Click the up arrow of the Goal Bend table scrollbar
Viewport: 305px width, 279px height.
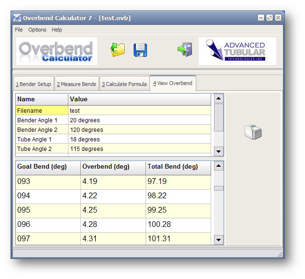(x=219, y=166)
